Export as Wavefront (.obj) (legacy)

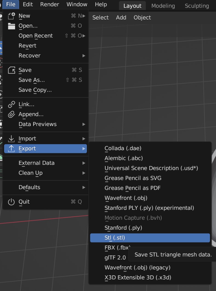(x=150, y=268)
